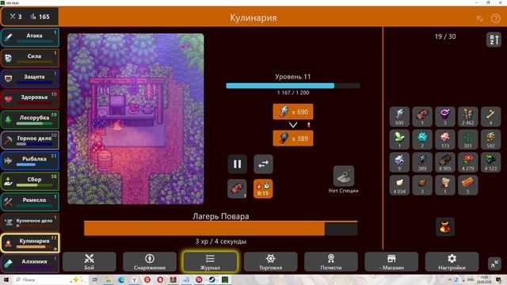The width and height of the screenshot is (507, 285).
Task: Switch to the Рыбалка skill
Action: (30, 161)
